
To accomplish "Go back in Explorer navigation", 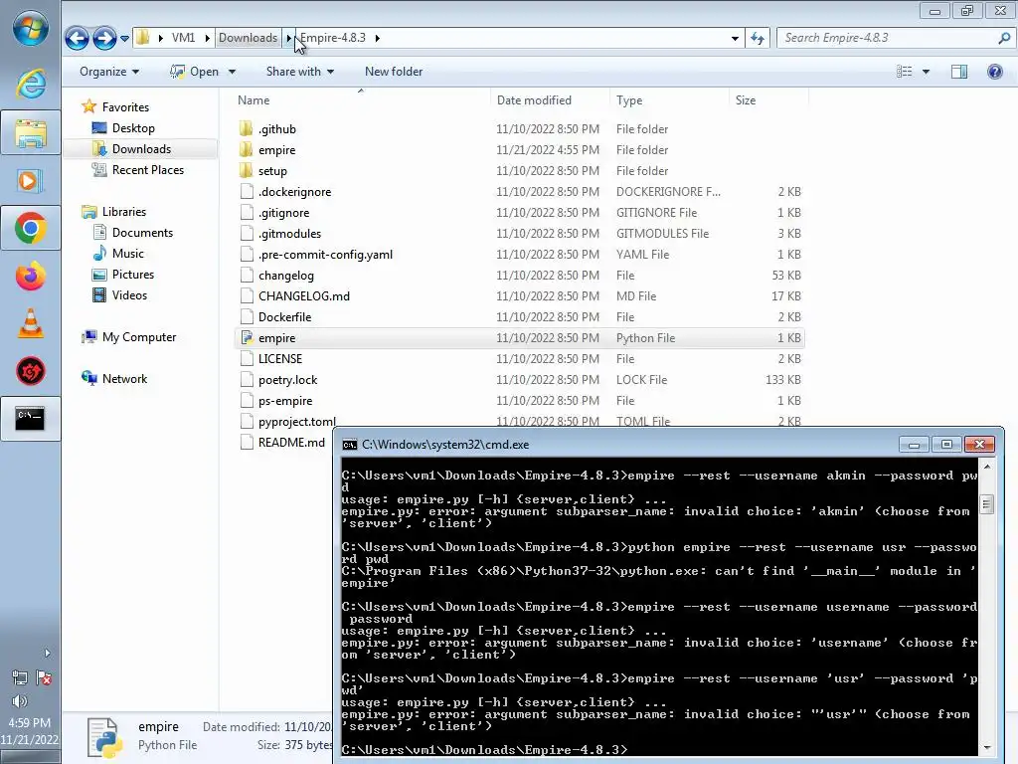I will click(77, 39).
